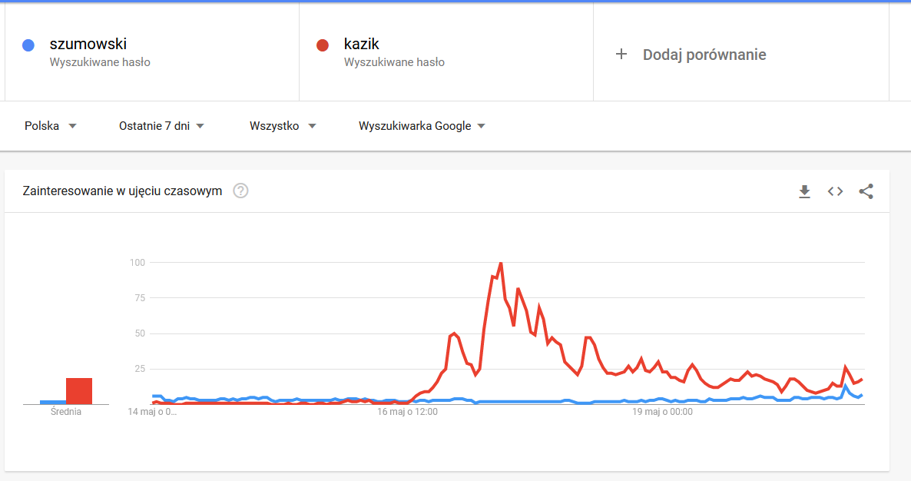The height and width of the screenshot is (481, 911).
Task: Download the interest over time chart data
Action: (804, 191)
